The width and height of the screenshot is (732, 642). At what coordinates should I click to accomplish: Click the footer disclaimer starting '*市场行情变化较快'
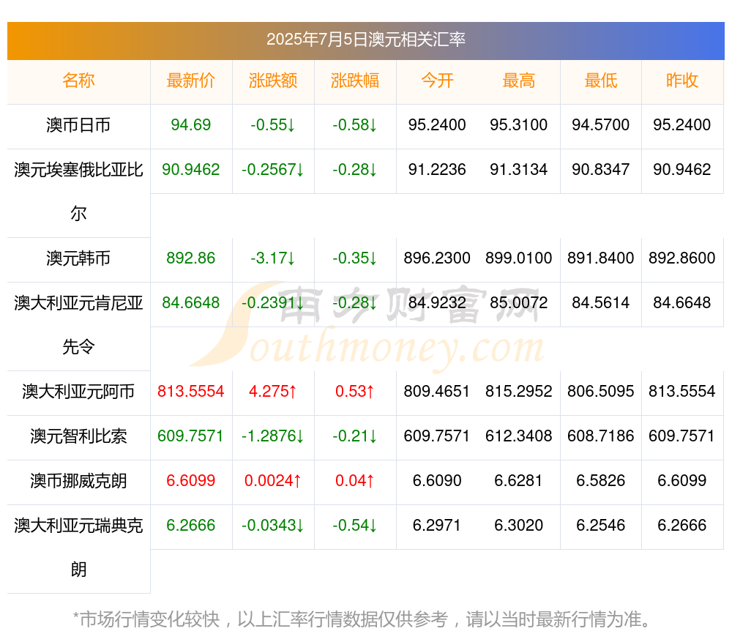pos(362,619)
